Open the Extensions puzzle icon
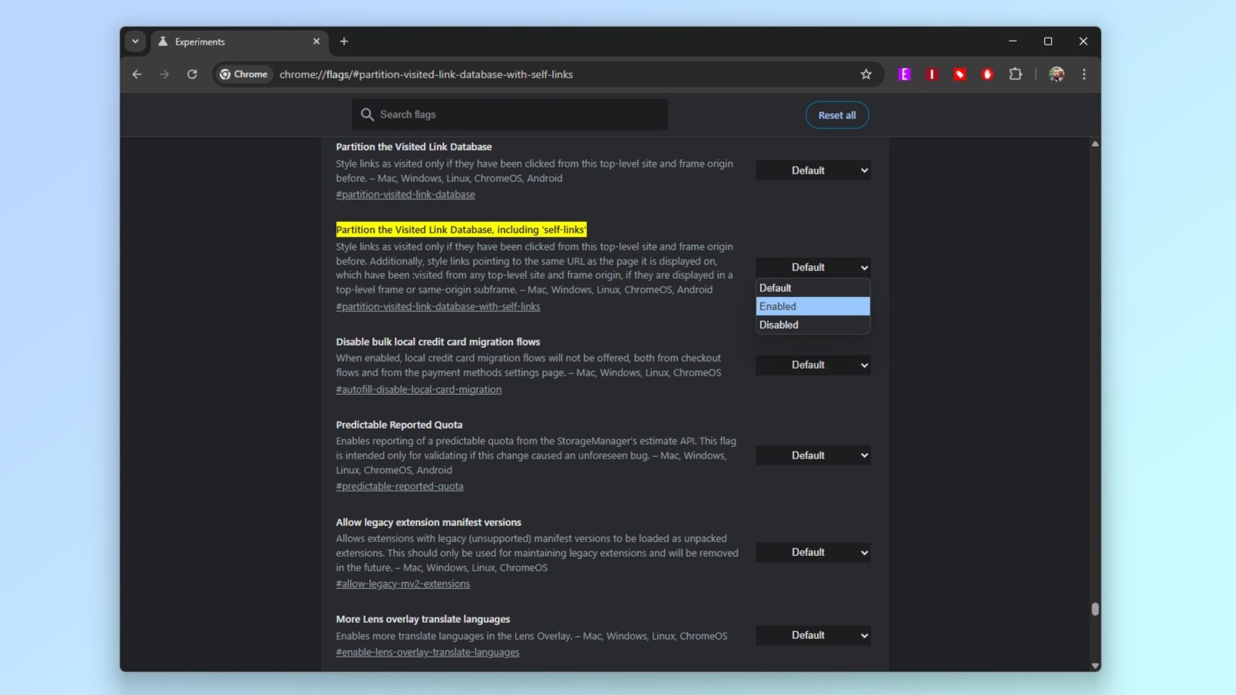1236x695 pixels. click(x=1015, y=74)
